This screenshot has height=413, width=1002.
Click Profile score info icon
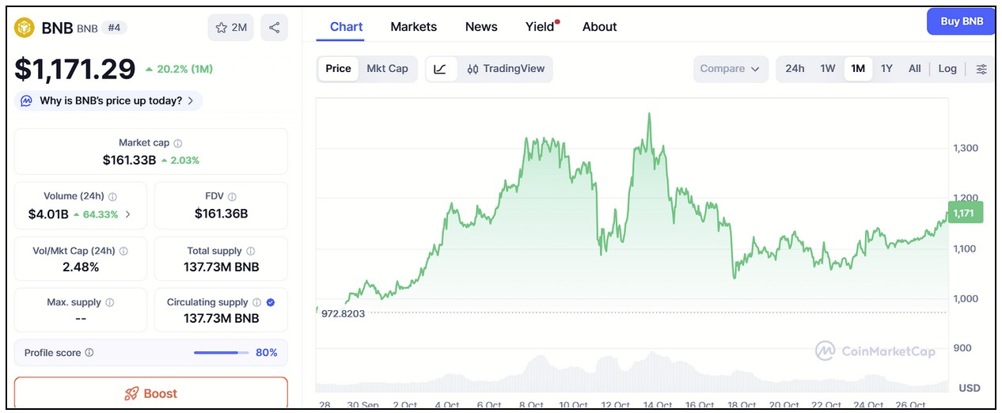[x=89, y=353]
